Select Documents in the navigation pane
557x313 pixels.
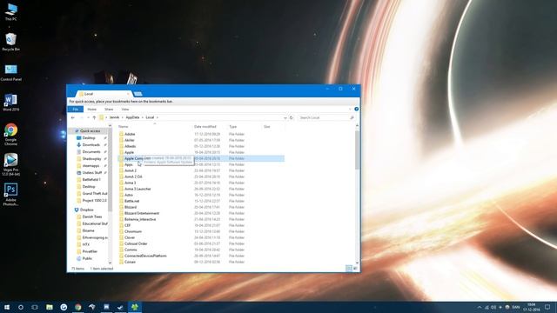click(x=91, y=152)
